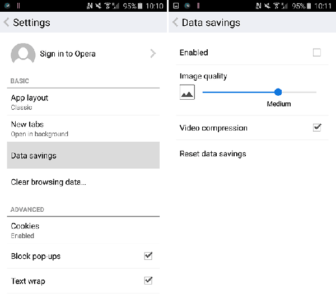The width and height of the screenshot is (336, 298).
Task: Tap the back arrow beside Settings
Action: (6, 22)
